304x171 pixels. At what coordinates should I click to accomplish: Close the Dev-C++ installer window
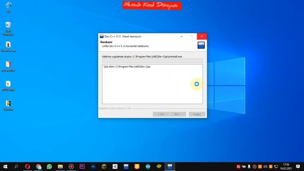point(202,36)
